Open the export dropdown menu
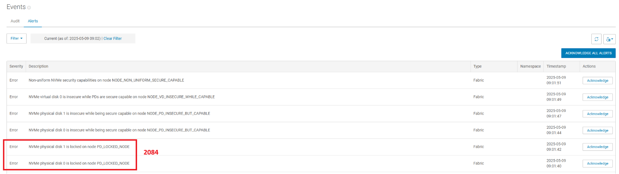 click(609, 39)
